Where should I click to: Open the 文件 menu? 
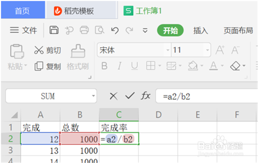(24, 30)
